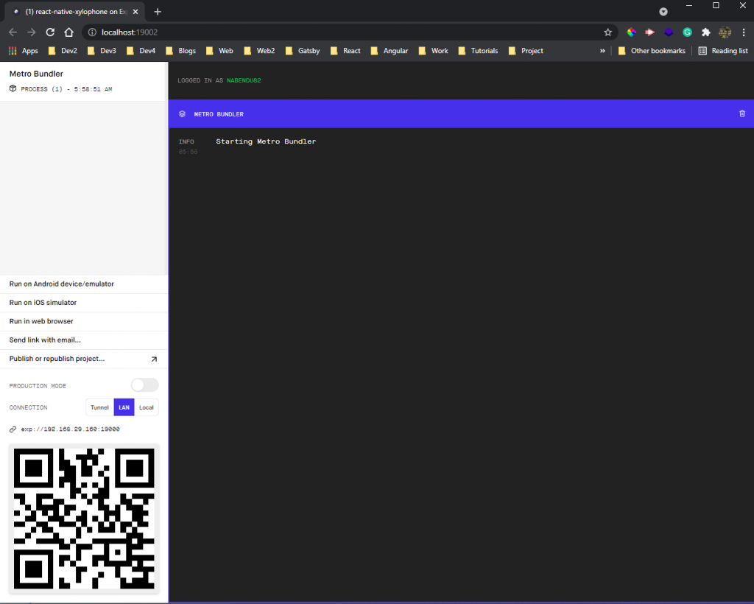Click the link icon beside exp URL
The height and width of the screenshot is (604, 754).
pyautogui.click(x=13, y=429)
